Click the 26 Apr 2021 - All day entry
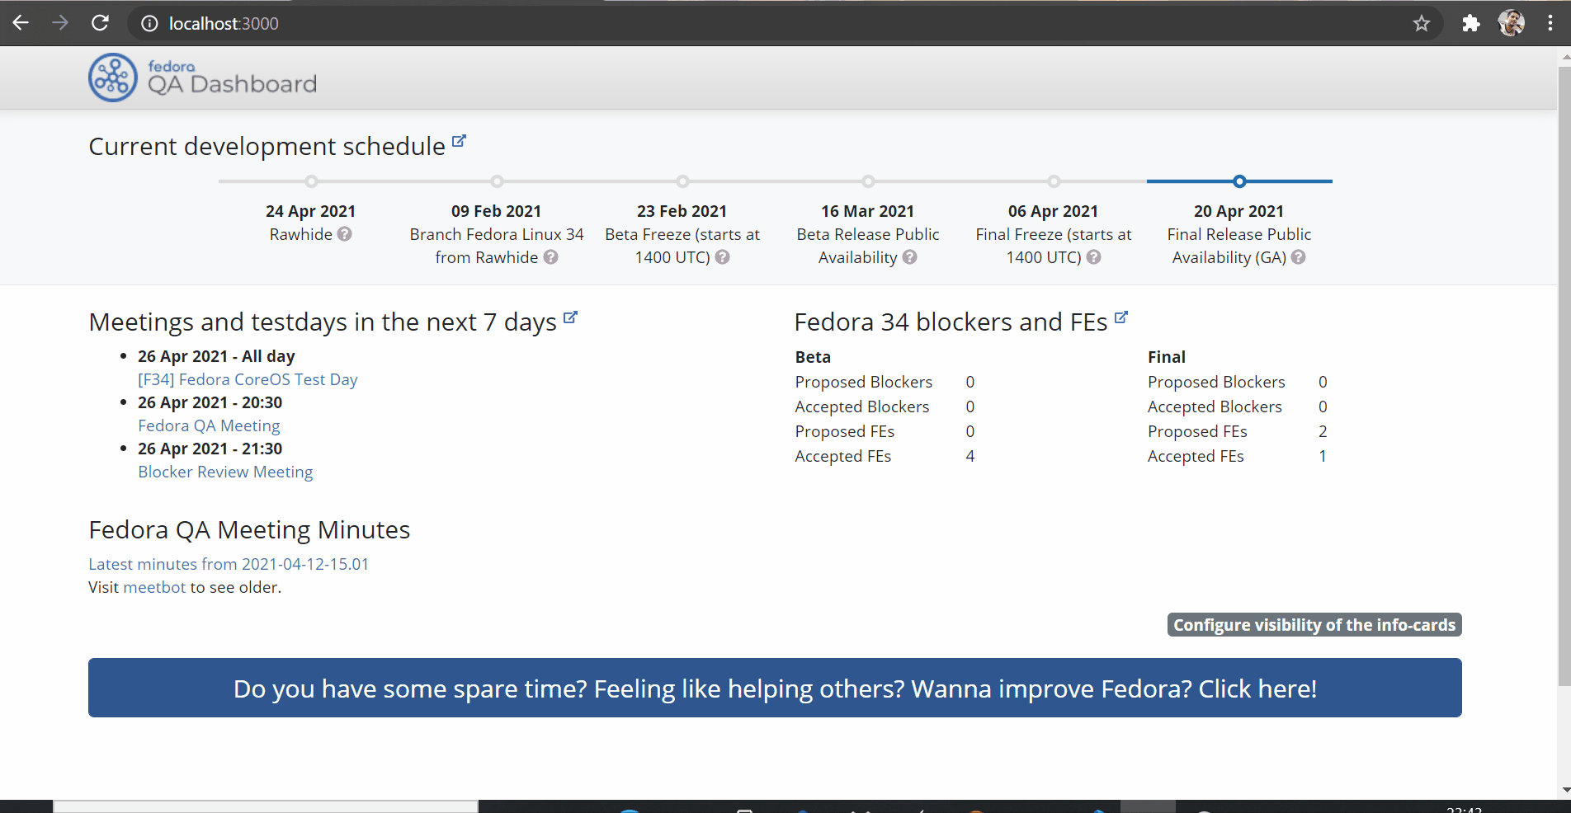The width and height of the screenshot is (1571, 813). pos(216,356)
